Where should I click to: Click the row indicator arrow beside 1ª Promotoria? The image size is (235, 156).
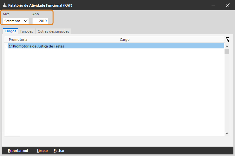(x=6, y=46)
